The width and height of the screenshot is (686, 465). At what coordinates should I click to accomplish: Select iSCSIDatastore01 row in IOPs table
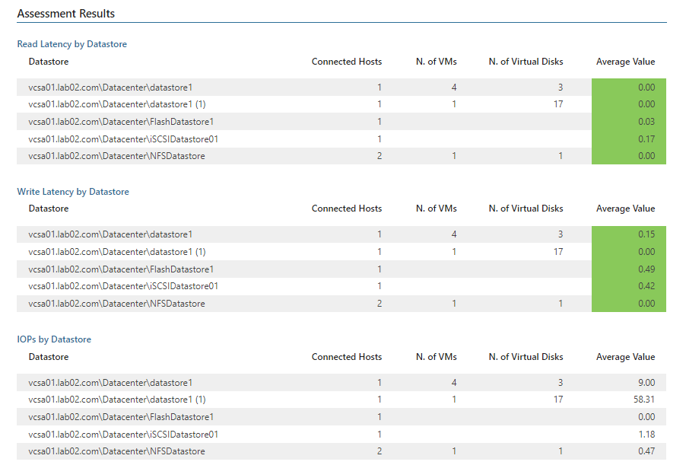[341, 435]
